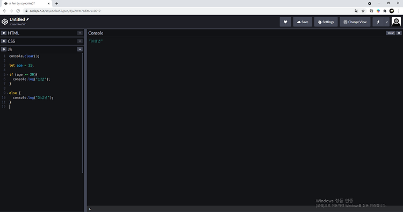Expand the dropdown arrow next to pin
Viewport: 403px width, 212px height.
386,22
